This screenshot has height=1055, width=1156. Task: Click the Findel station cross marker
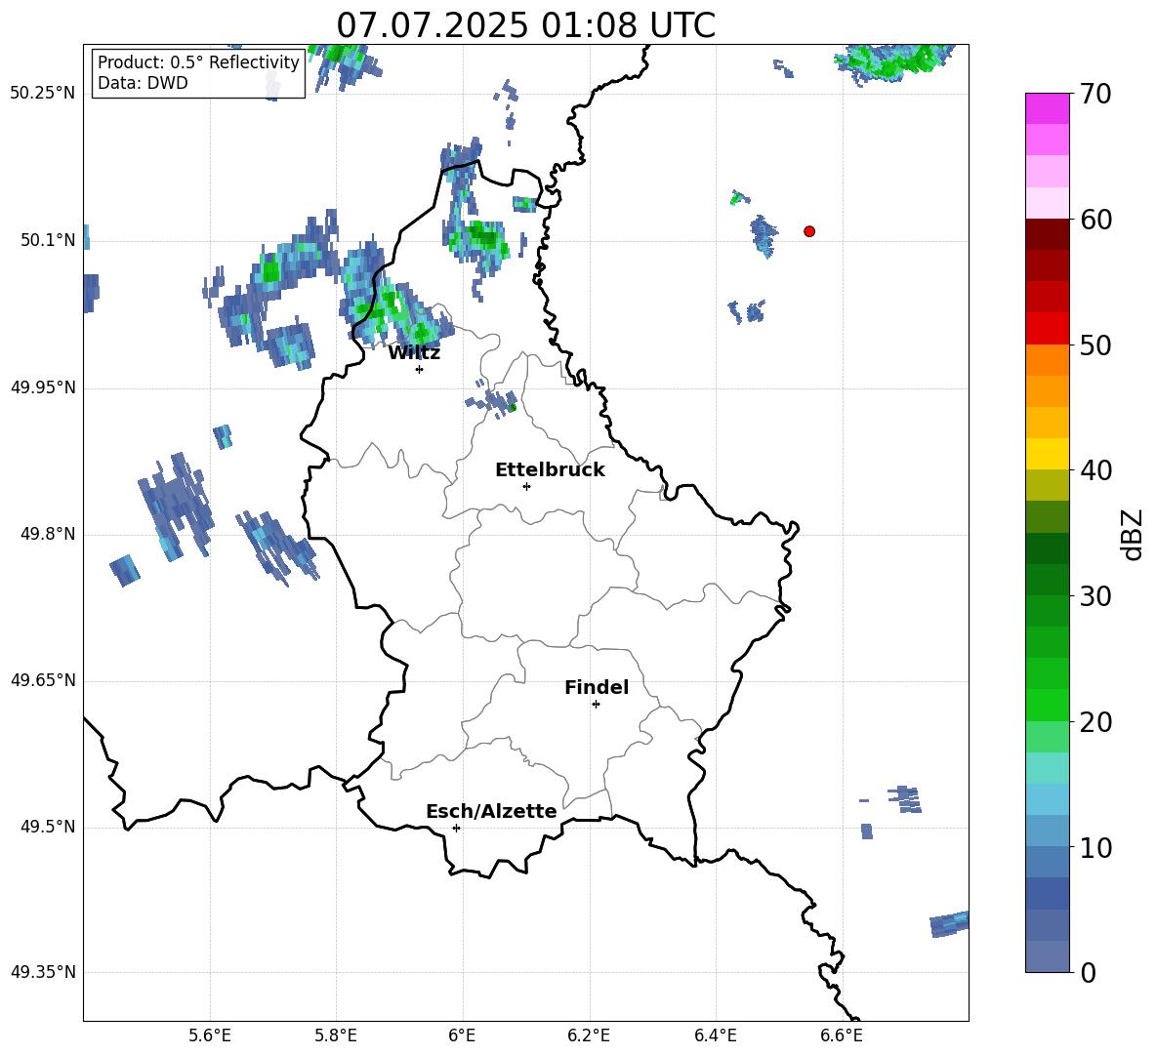pos(596,705)
